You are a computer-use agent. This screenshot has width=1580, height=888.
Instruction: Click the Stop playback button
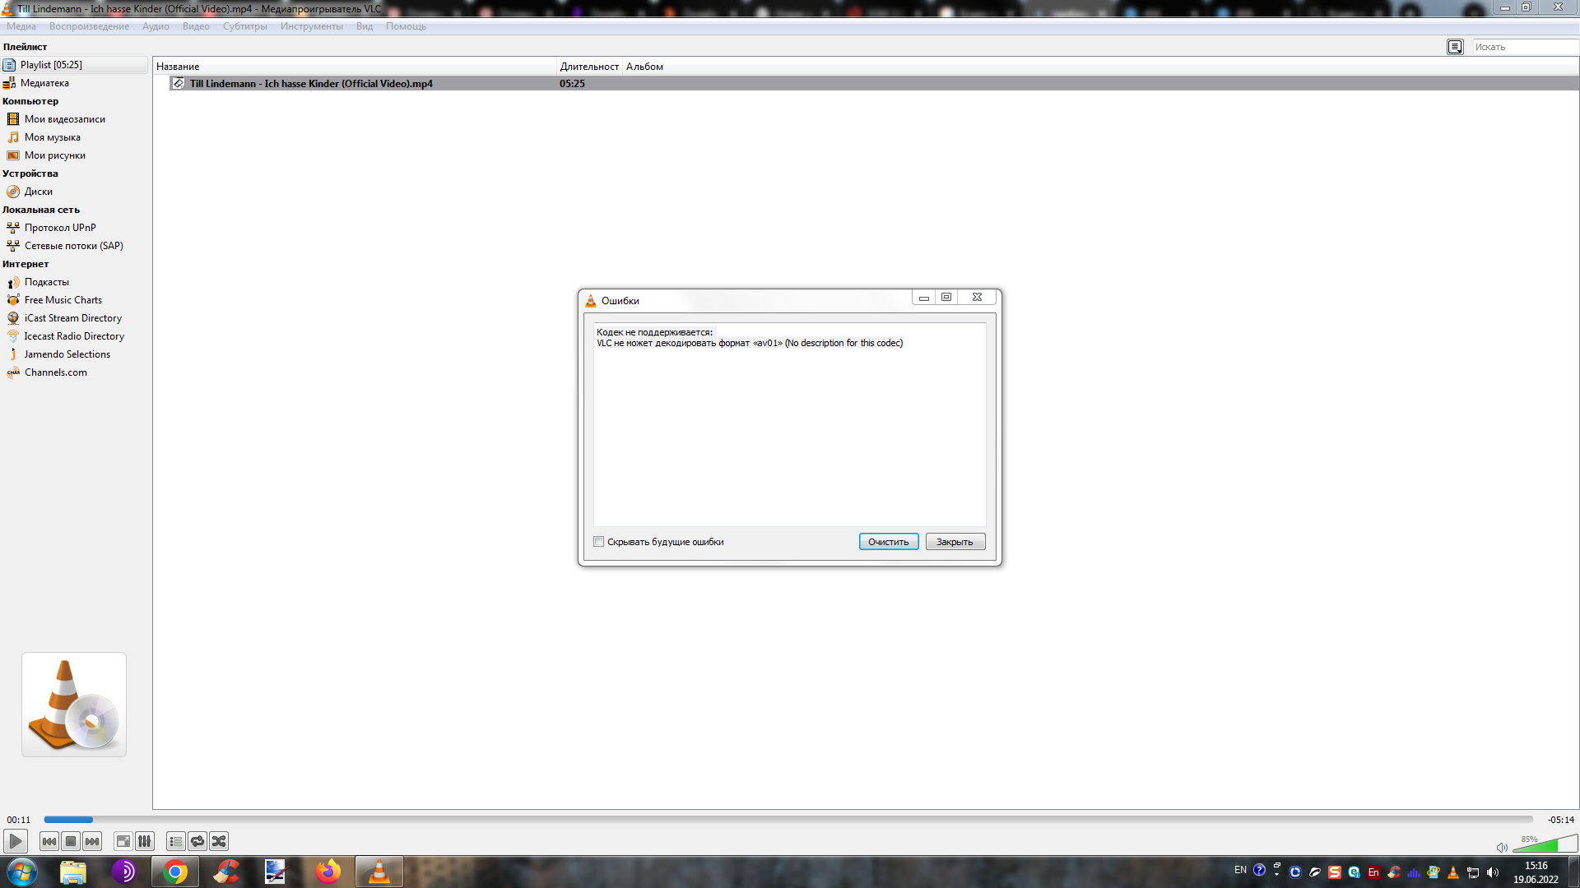pos(71,840)
